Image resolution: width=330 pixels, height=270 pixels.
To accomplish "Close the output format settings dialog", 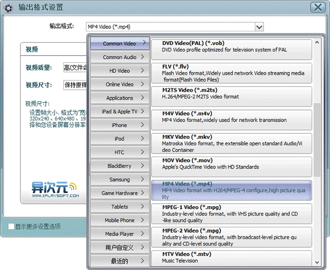I will (x=318, y=7).
